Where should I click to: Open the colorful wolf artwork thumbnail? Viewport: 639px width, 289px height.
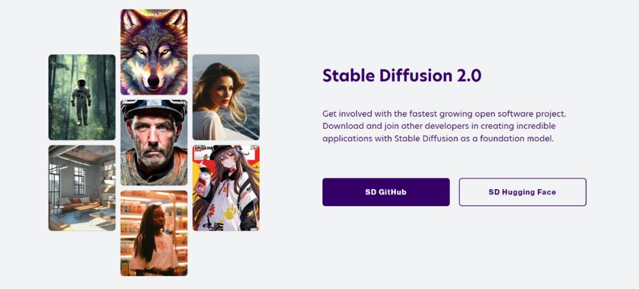(x=154, y=51)
